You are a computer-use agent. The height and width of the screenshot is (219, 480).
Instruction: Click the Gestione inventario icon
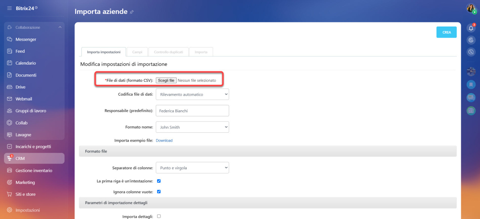coord(10,171)
